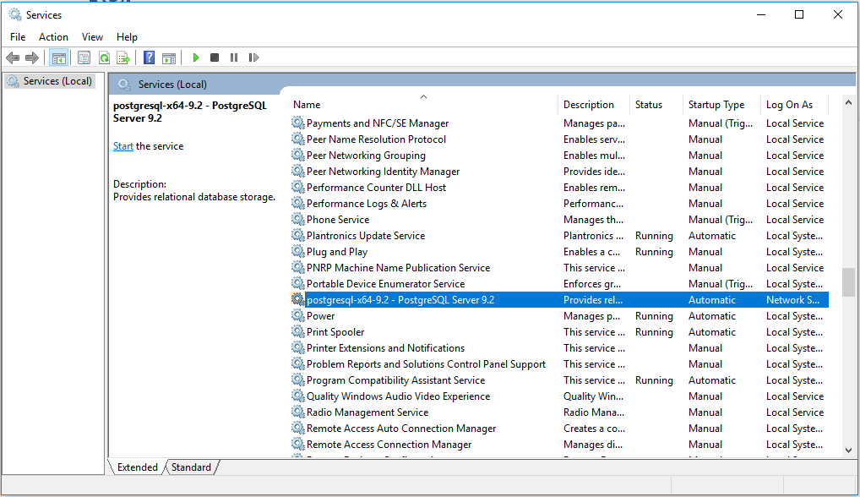
Task: Switch to the Standard tab
Action: click(192, 467)
